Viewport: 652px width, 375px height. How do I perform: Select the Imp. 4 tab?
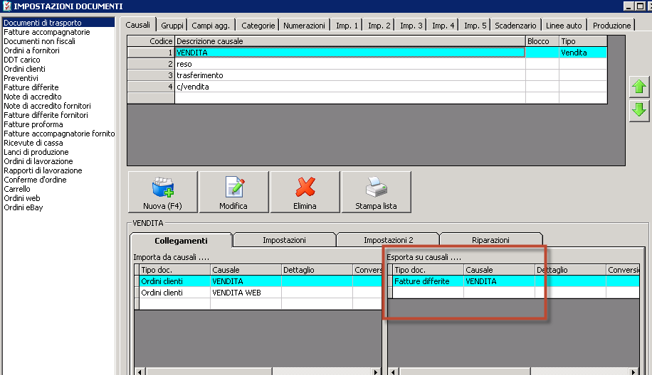pyautogui.click(x=443, y=26)
